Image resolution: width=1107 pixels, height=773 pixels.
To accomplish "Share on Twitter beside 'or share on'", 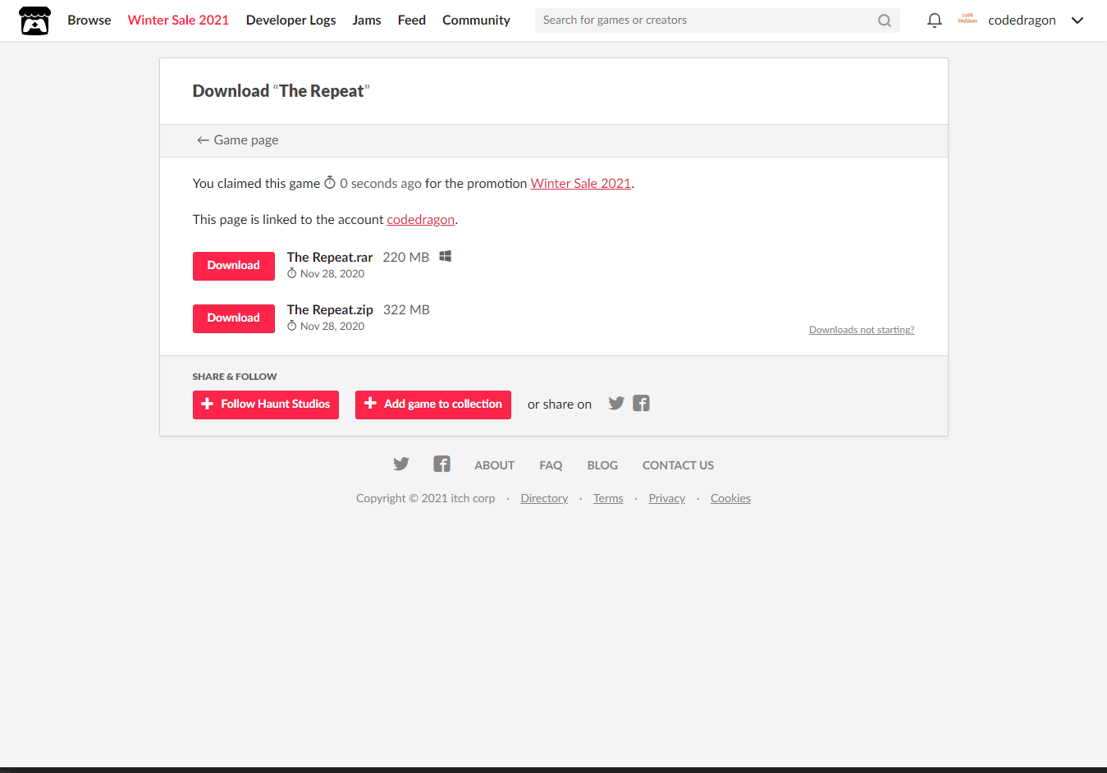I will click(616, 403).
